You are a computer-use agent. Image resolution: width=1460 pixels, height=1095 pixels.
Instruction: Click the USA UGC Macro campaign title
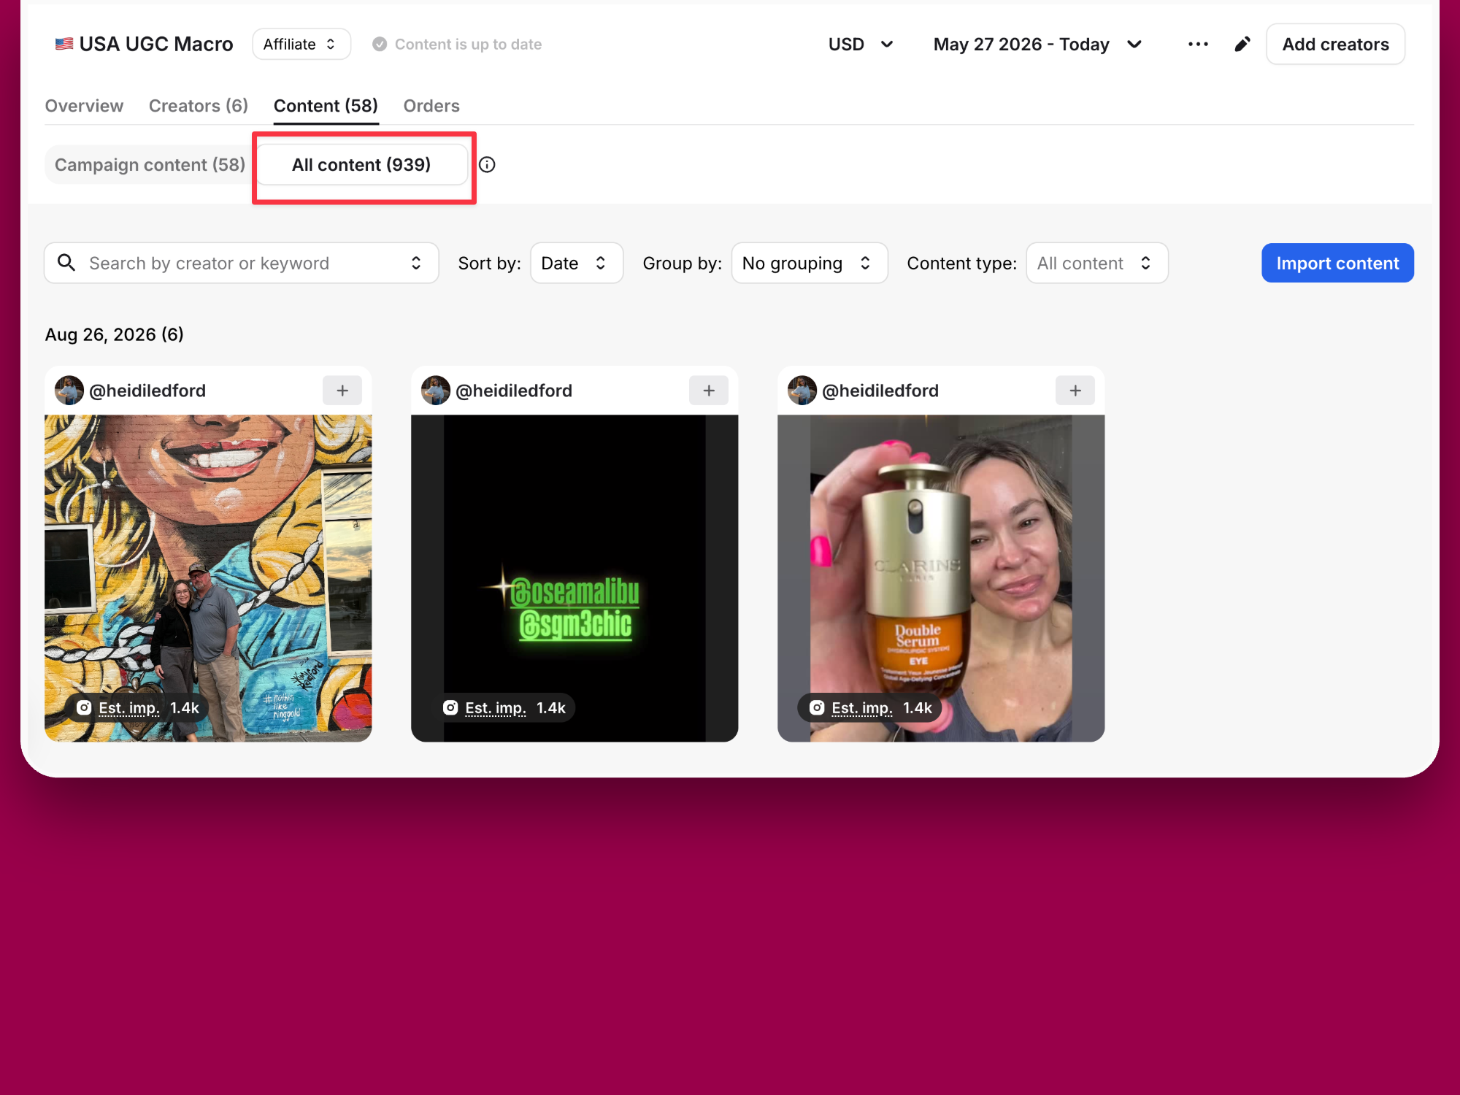[x=156, y=45]
